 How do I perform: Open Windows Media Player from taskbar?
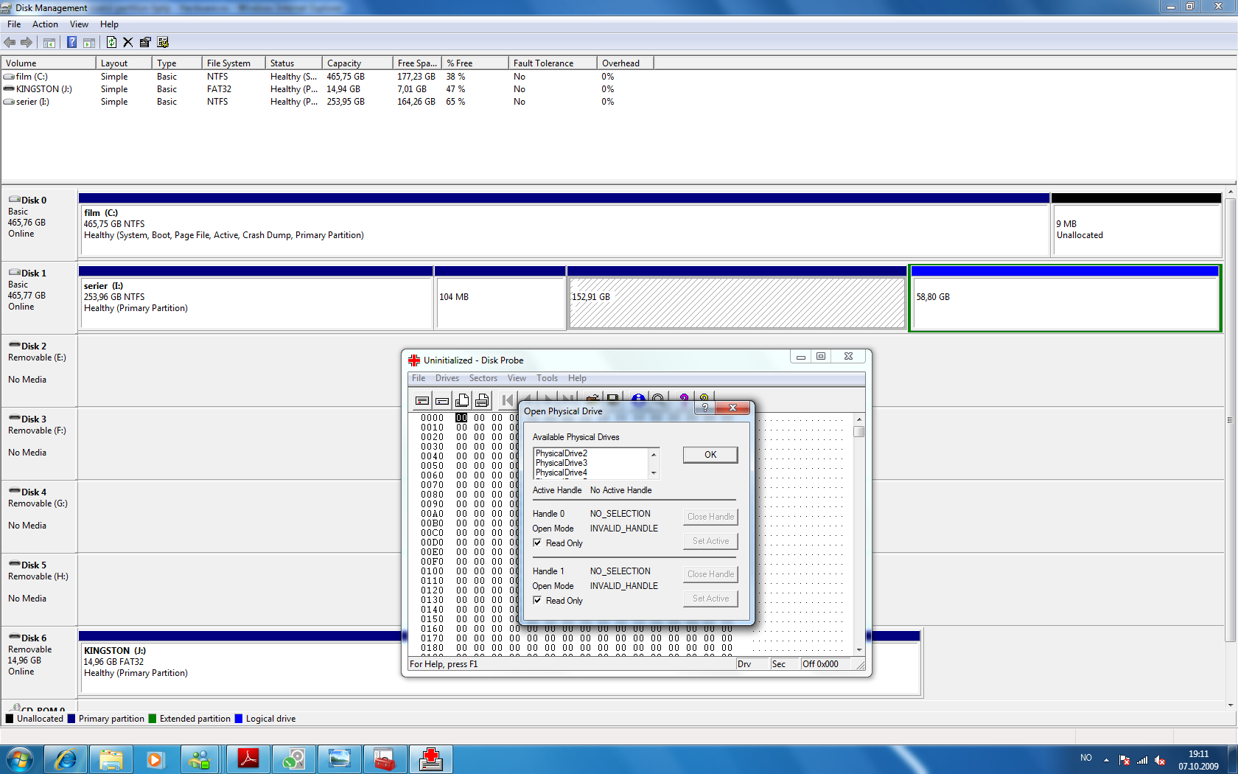tap(155, 759)
